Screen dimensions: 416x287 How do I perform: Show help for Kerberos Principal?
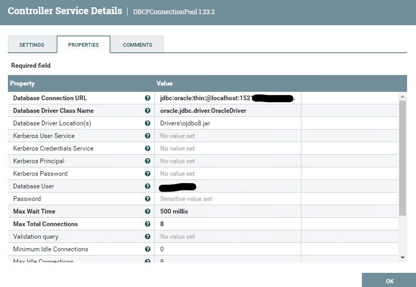point(148,161)
